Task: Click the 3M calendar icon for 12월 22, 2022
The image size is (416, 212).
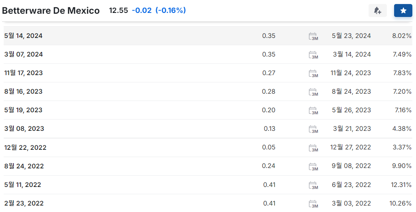Action: [x=313, y=148]
